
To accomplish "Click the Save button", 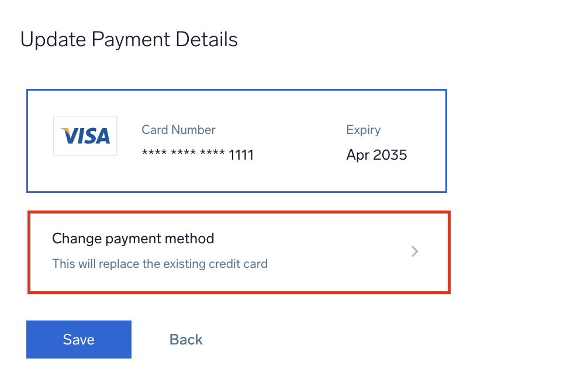I will tap(78, 339).
